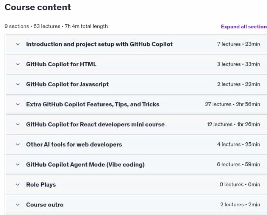
Task: Expand the Agent Mode (Vibe coding) chevron
Action: point(18,165)
